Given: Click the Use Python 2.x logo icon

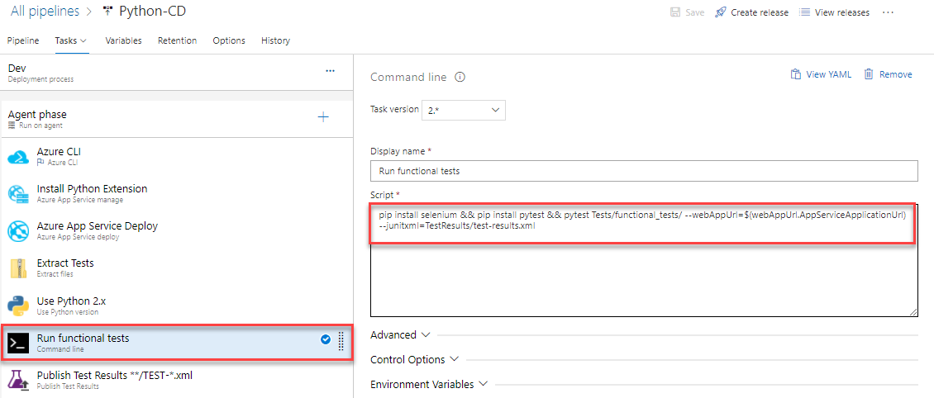Looking at the screenshot, I should 18,306.
